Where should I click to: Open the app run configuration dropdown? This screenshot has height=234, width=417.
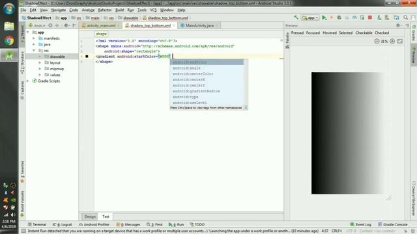[310, 18]
